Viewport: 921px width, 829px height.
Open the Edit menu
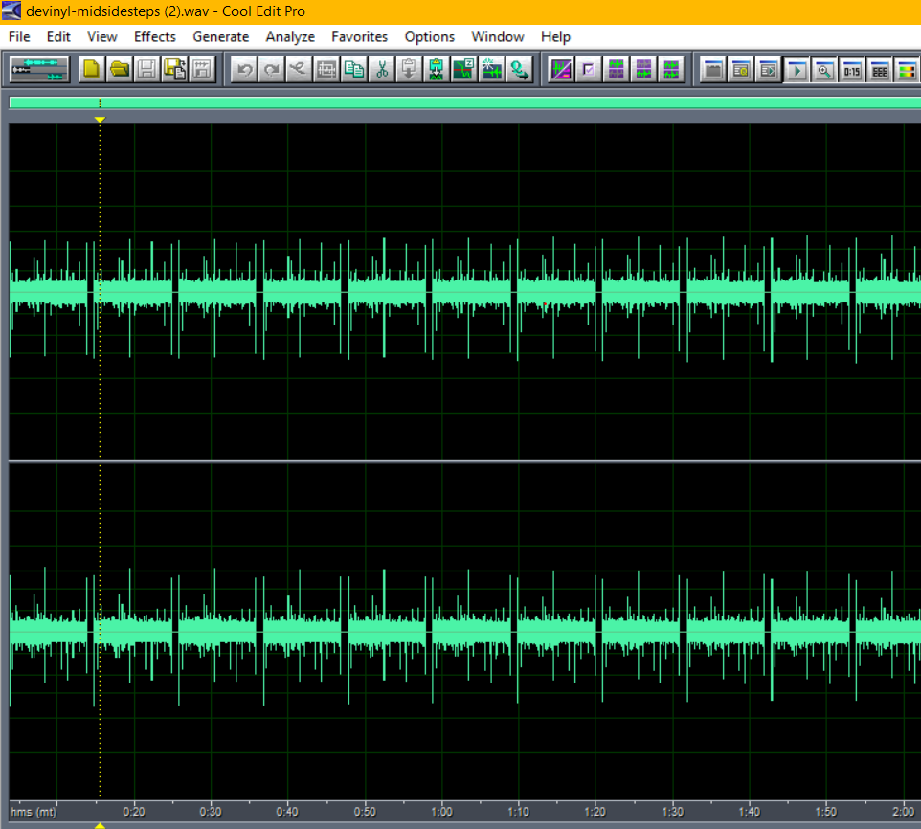(x=58, y=37)
